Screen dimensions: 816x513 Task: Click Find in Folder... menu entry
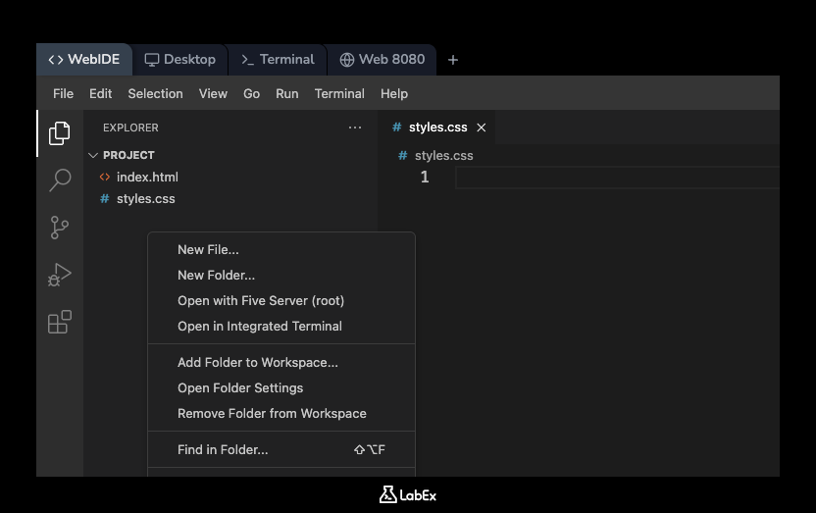pyautogui.click(x=223, y=450)
